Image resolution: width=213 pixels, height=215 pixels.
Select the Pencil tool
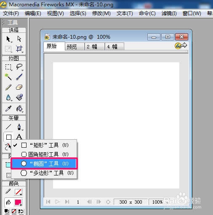coord(8,87)
